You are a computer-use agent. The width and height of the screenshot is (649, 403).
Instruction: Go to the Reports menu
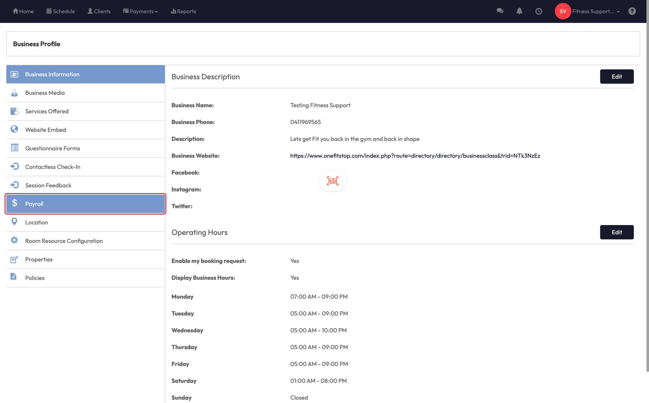point(183,11)
